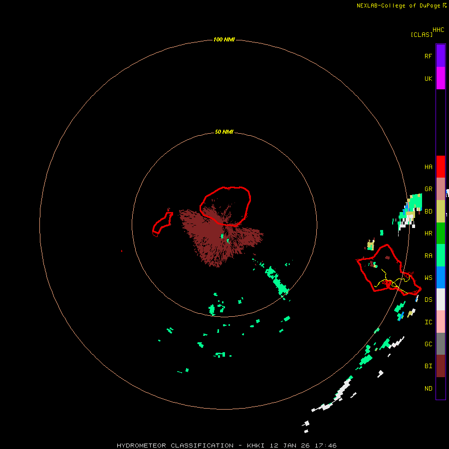This screenshot has width=449, height=449.
Task: Click the IC legend label
Action: click(428, 322)
